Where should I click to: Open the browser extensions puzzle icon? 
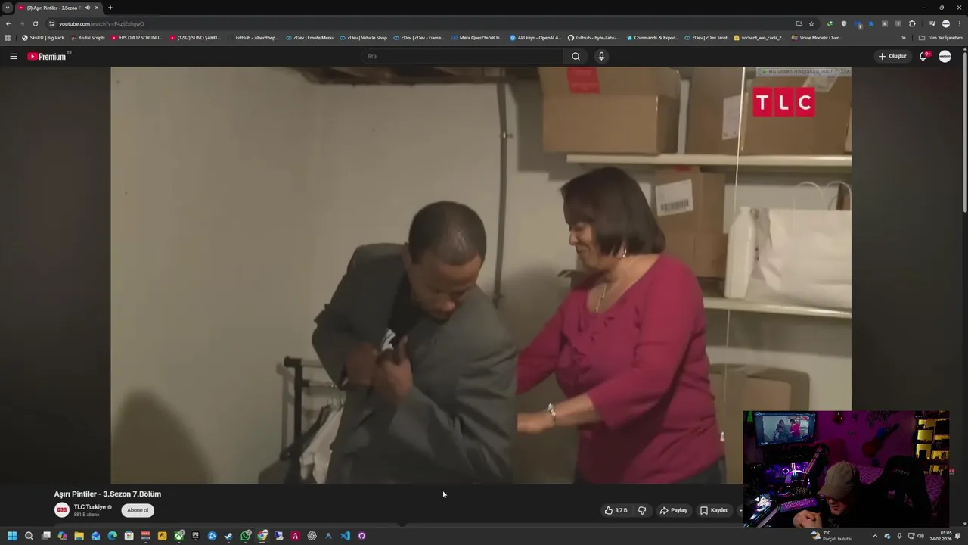912,23
